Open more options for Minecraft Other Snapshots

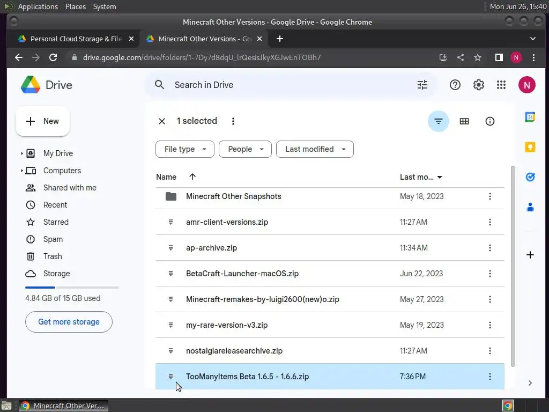490,196
